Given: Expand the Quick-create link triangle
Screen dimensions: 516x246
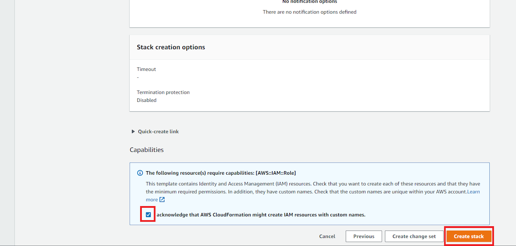Looking at the screenshot, I should coord(133,132).
